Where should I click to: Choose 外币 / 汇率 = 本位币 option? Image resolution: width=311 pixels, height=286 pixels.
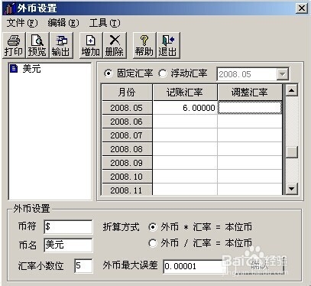152,243
